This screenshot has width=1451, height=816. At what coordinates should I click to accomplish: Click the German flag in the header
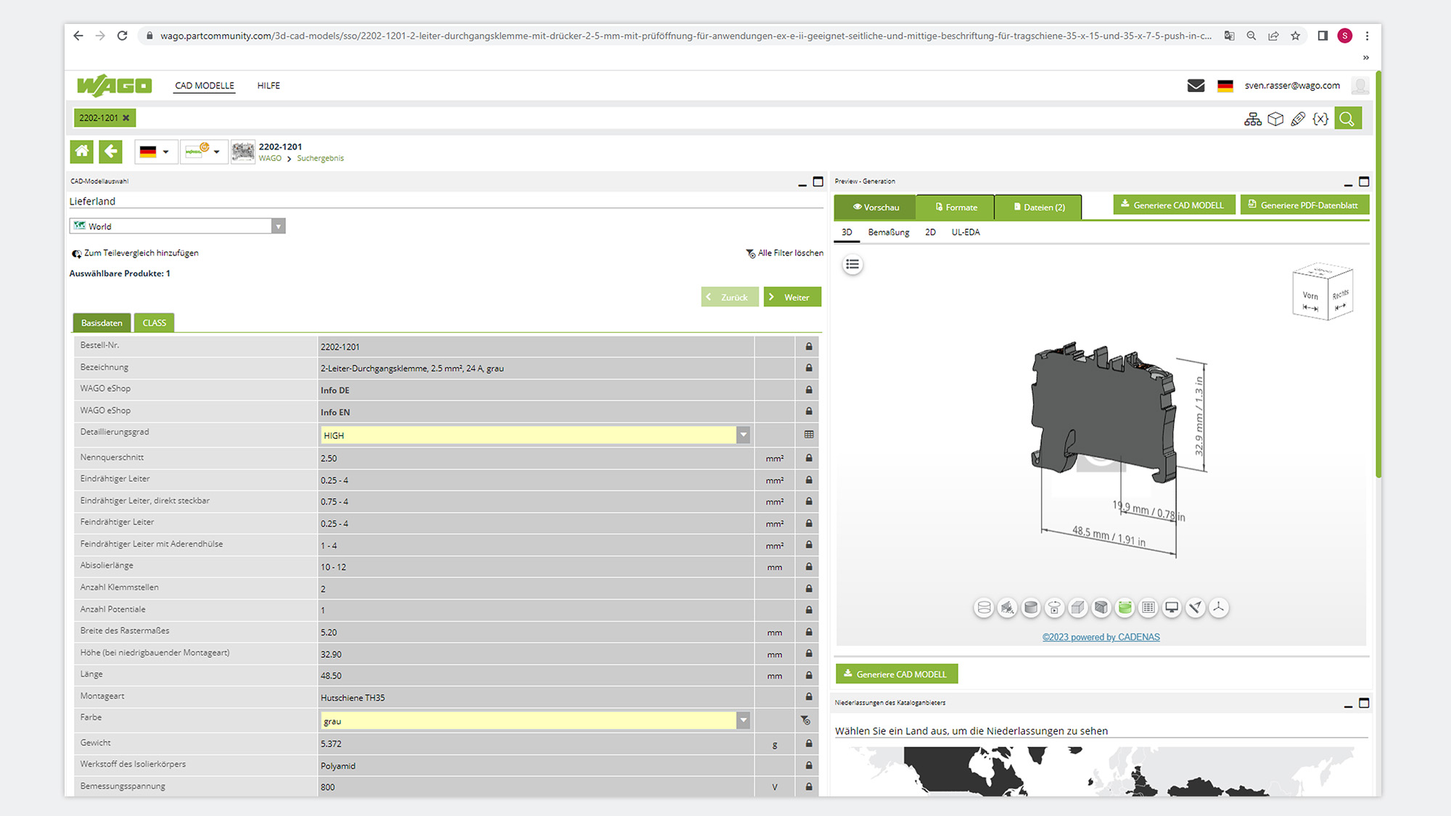(1225, 86)
